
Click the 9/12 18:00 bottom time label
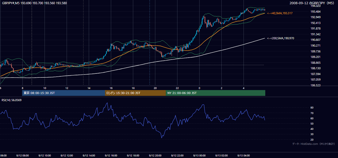pos(133,155)
